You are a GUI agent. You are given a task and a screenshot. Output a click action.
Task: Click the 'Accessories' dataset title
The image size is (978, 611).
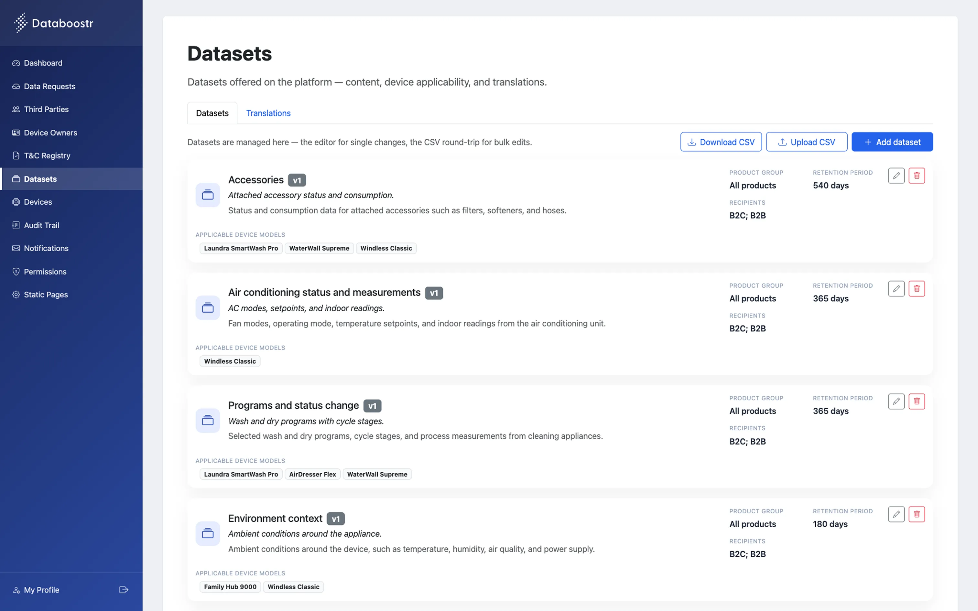256,180
